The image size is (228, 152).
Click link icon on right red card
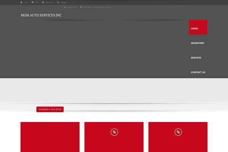pos(178,132)
